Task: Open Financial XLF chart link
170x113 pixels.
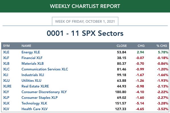Action: click(32, 58)
